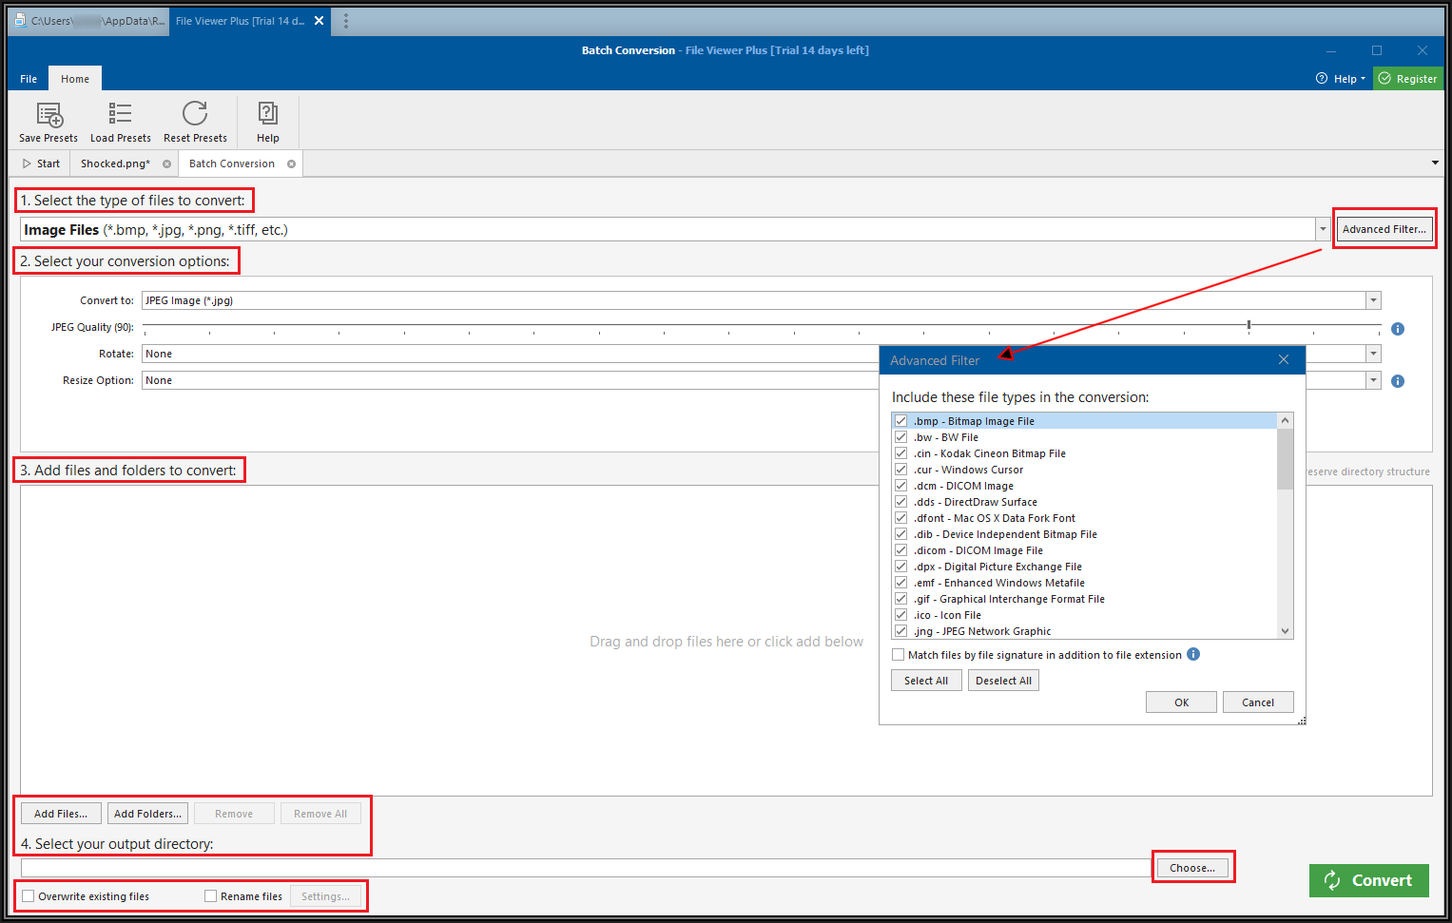The image size is (1452, 923).
Task: Click Choose output directory button
Action: pyautogui.click(x=1192, y=868)
